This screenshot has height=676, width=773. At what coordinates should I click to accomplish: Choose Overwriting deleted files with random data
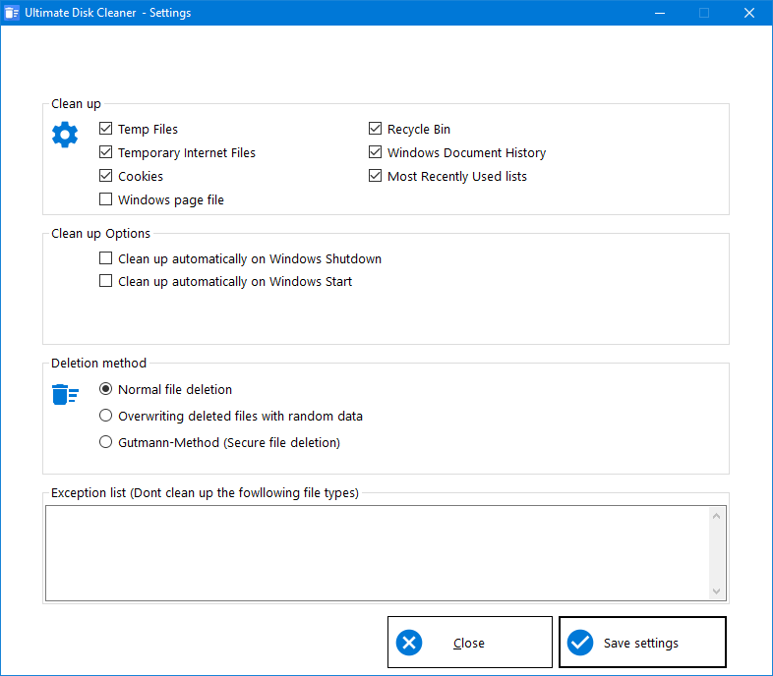click(106, 416)
